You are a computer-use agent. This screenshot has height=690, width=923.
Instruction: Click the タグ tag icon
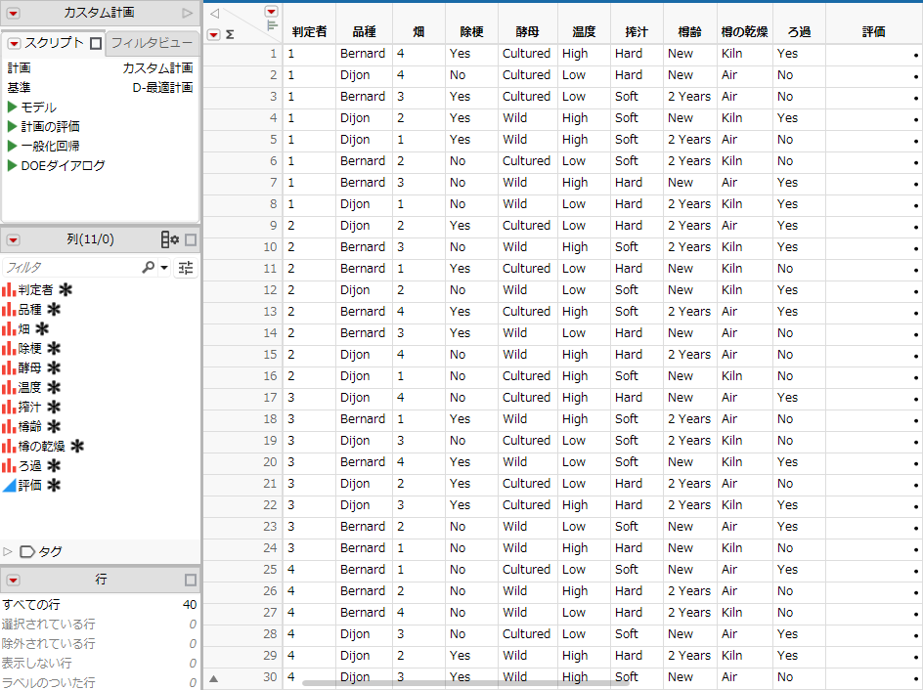(27, 552)
